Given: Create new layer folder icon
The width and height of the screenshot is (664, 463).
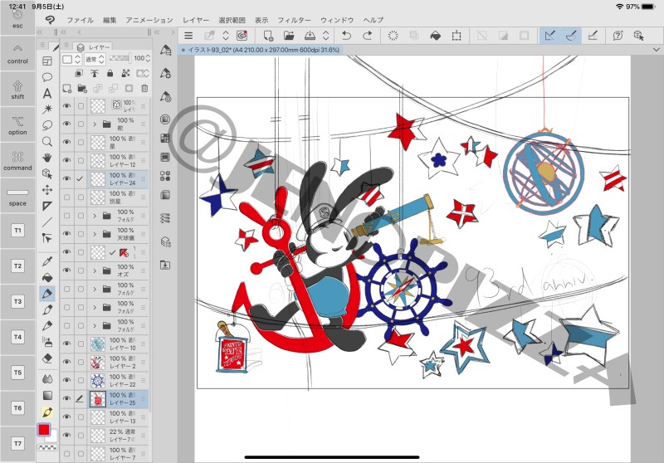Looking at the screenshot, I should pos(82,88).
